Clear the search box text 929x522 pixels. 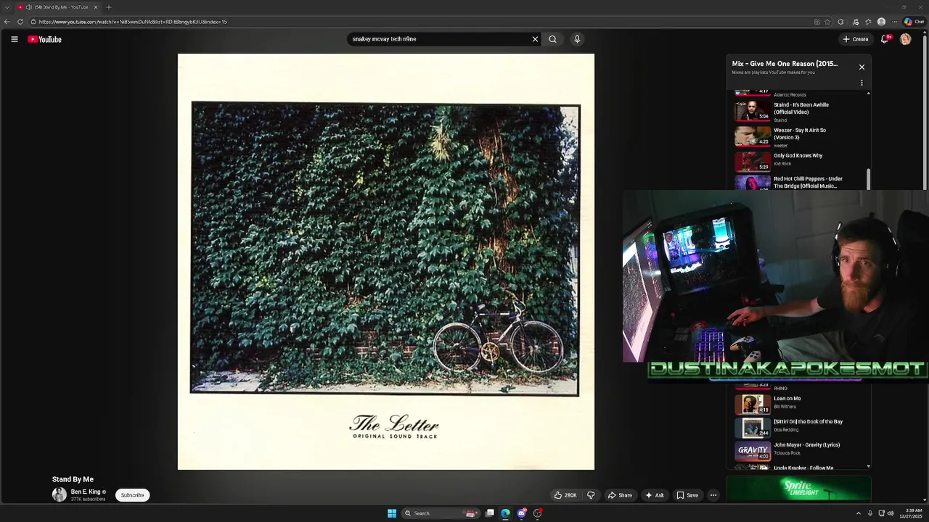[x=535, y=39]
